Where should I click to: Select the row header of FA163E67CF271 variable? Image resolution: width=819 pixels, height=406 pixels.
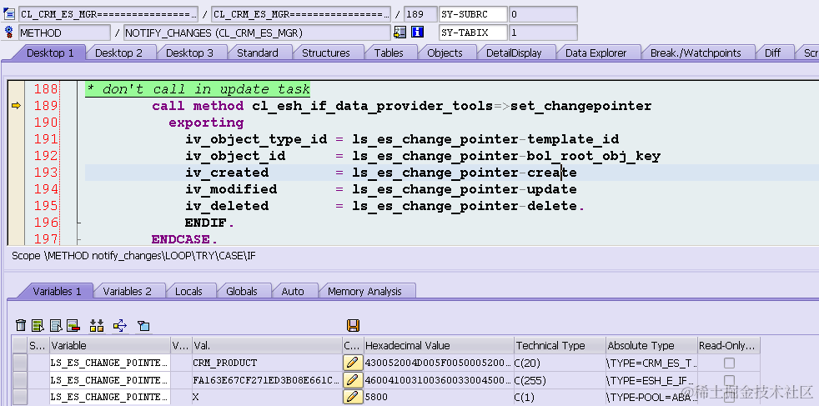coord(20,380)
